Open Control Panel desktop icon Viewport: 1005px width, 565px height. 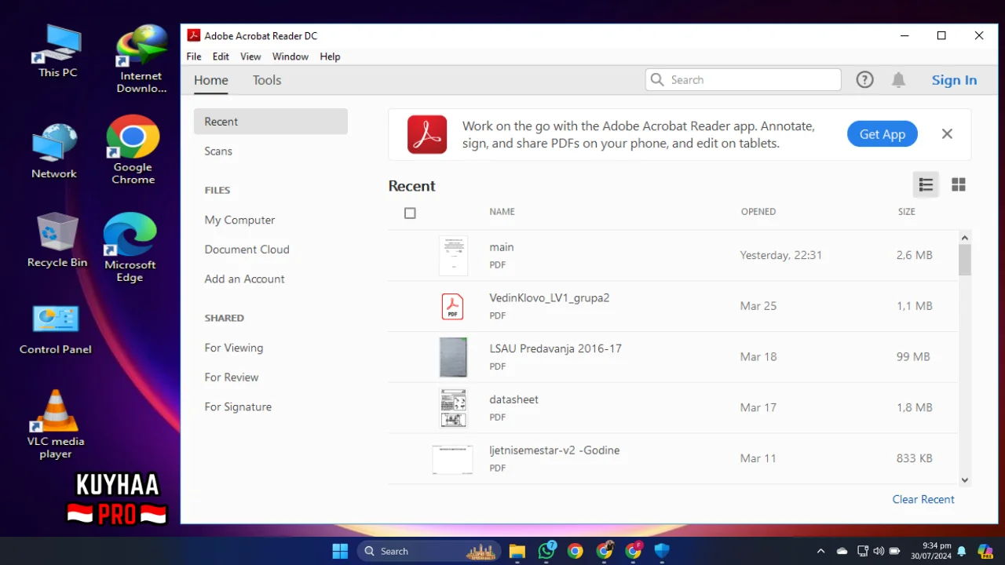coord(56,330)
